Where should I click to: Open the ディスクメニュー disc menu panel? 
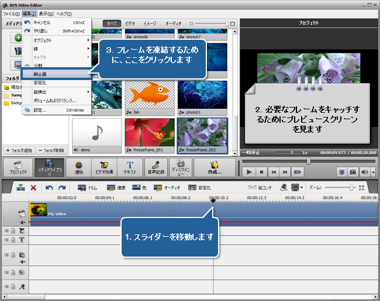click(181, 167)
